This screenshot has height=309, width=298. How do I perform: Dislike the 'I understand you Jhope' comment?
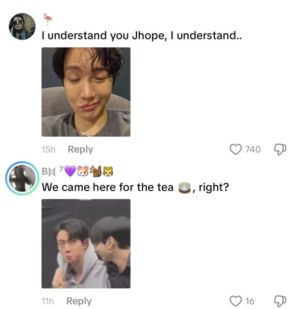click(x=280, y=150)
